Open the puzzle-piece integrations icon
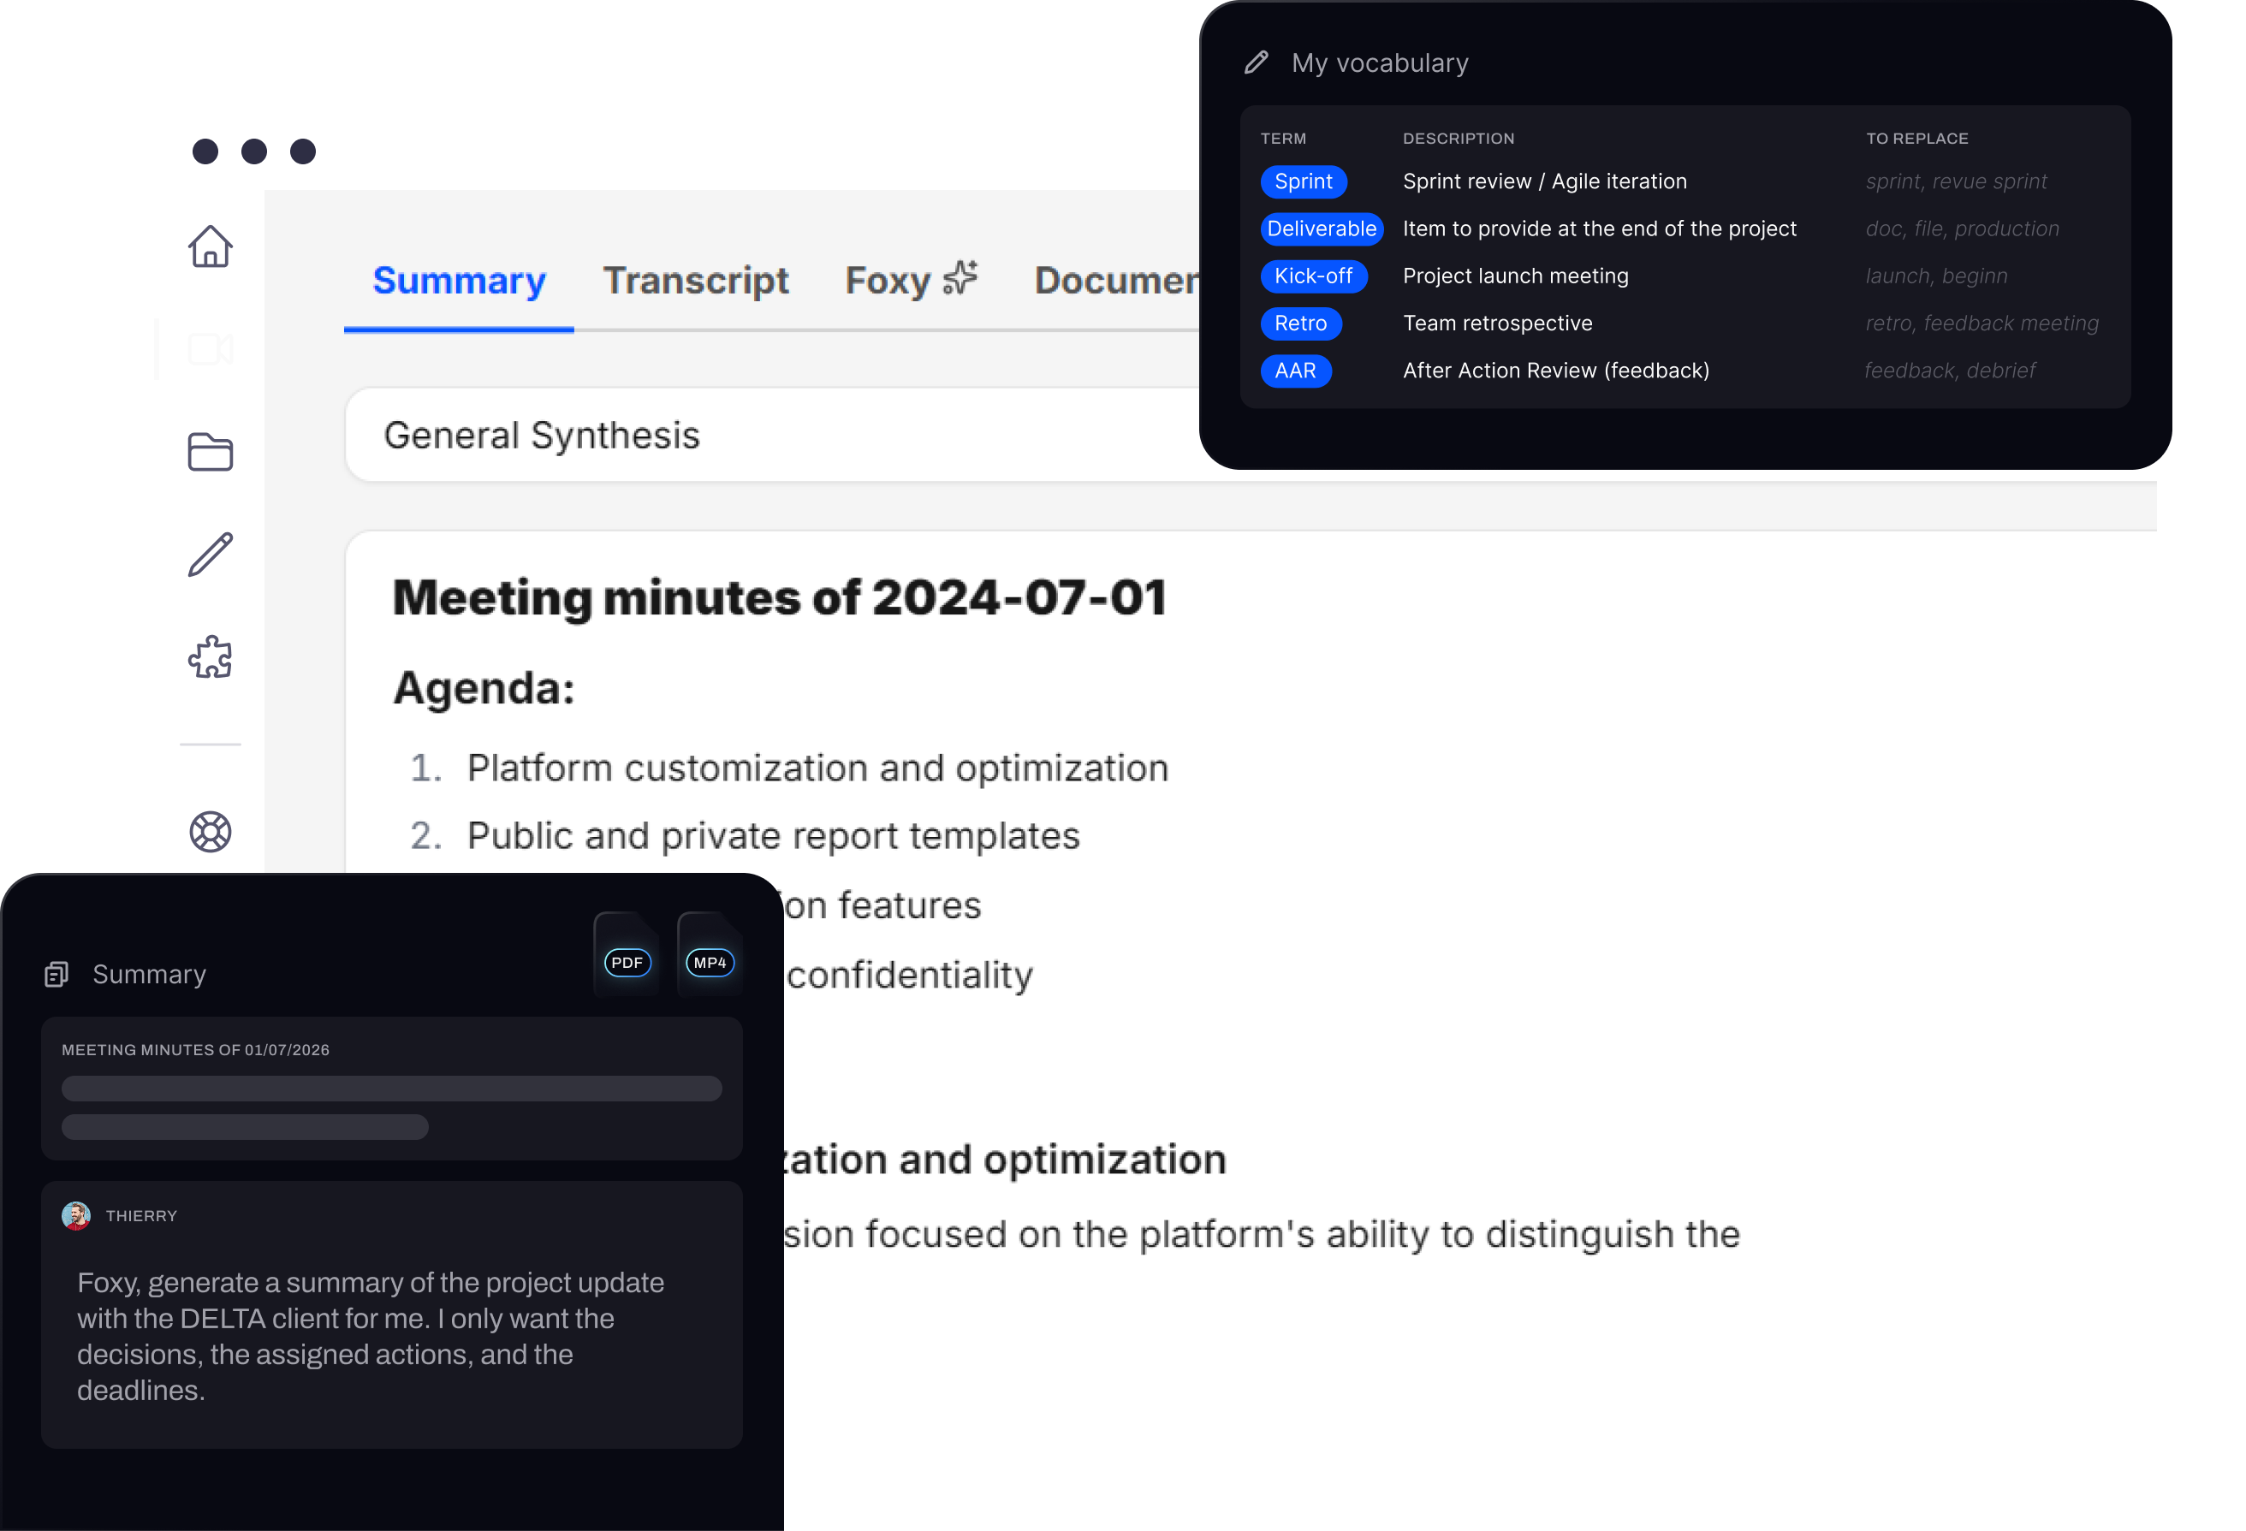The height and width of the screenshot is (1531, 2246). (210, 657)
